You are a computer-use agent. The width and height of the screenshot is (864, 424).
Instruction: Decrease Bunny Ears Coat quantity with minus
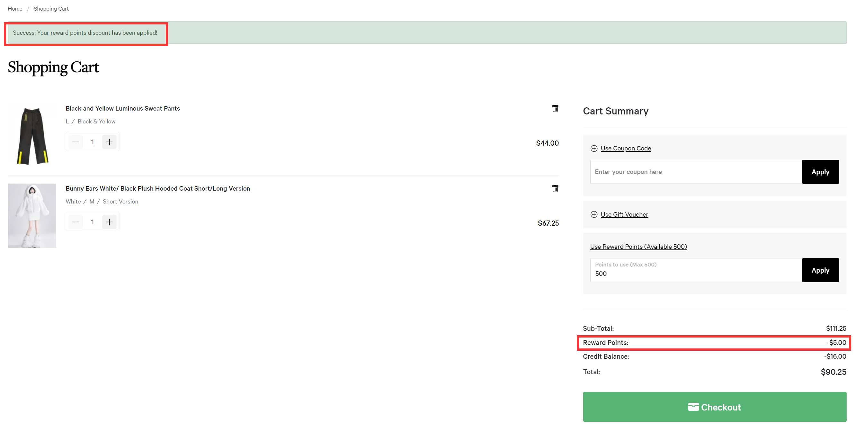[x=76, y=222]
